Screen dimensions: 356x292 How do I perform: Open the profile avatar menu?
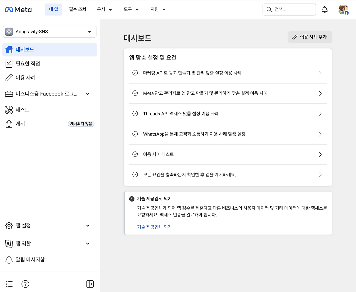[343, 9]
